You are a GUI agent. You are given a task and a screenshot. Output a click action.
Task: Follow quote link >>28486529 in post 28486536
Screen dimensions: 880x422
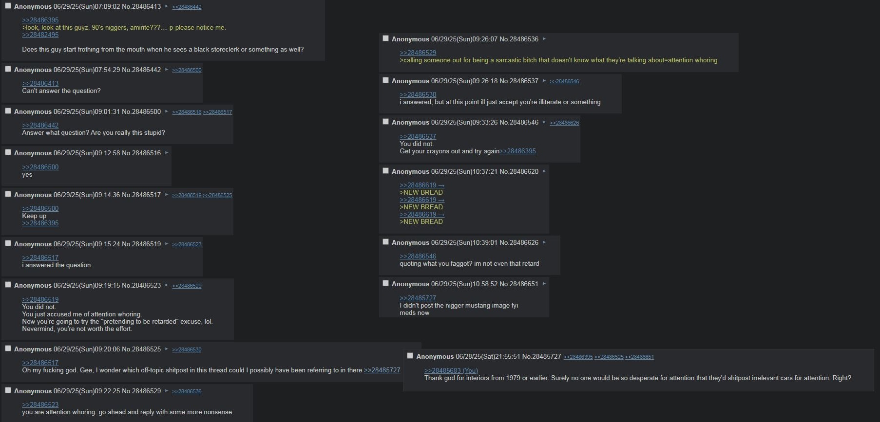point(418,53)
